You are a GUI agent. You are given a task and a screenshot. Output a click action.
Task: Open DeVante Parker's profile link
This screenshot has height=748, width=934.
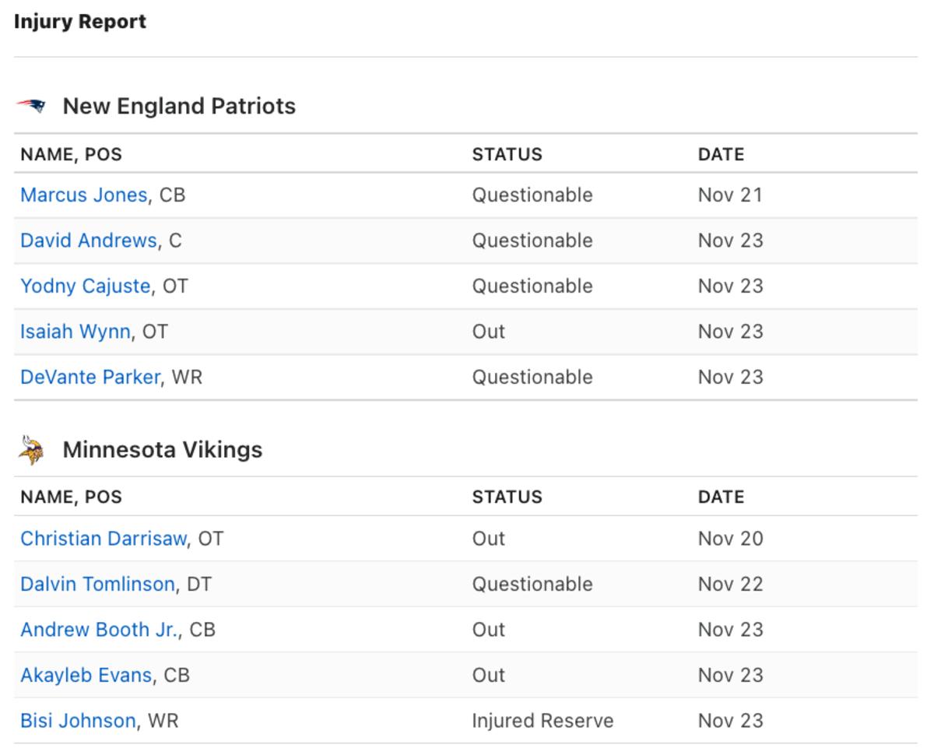[x=90, y=378]
